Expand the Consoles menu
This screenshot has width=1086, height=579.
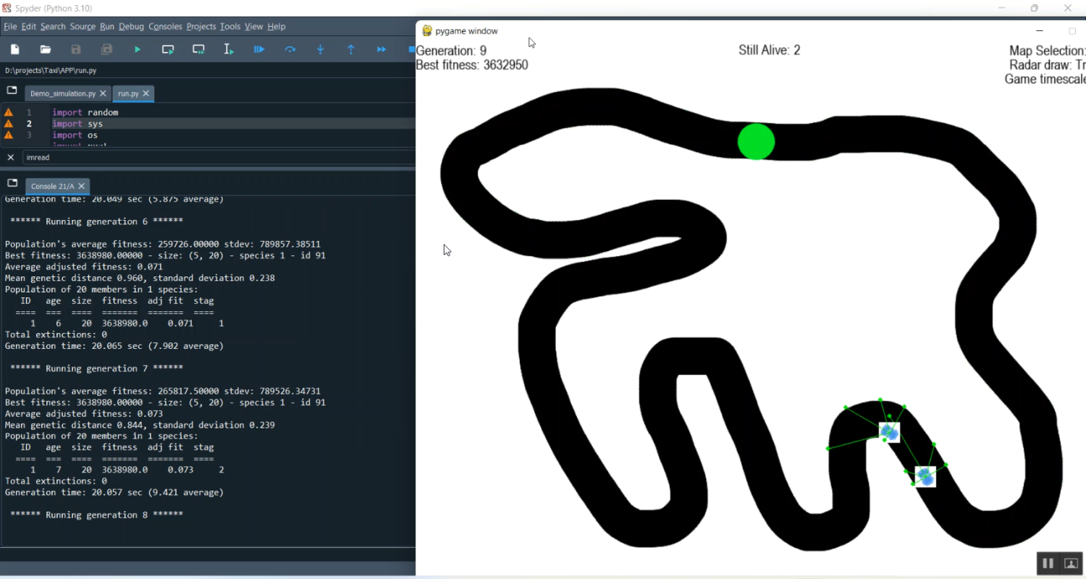click(165, 26)
